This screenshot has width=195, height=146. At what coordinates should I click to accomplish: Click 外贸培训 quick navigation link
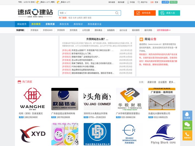(34, 30)
